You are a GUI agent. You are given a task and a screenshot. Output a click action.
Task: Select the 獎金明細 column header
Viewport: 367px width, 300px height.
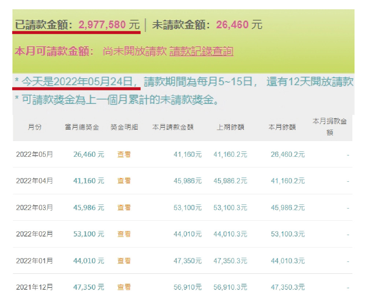124,127
